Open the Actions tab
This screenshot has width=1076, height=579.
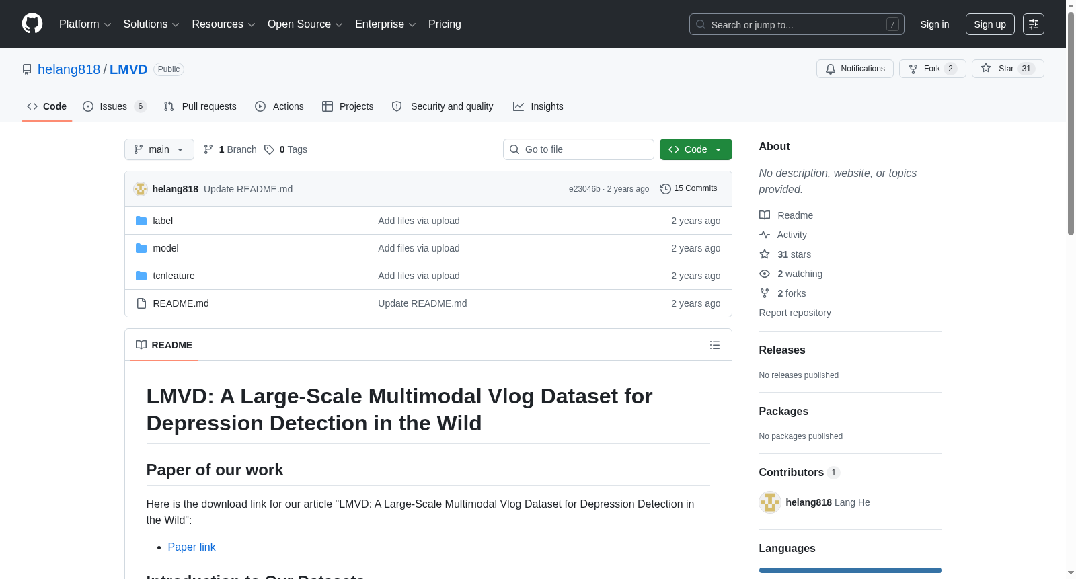280,106
